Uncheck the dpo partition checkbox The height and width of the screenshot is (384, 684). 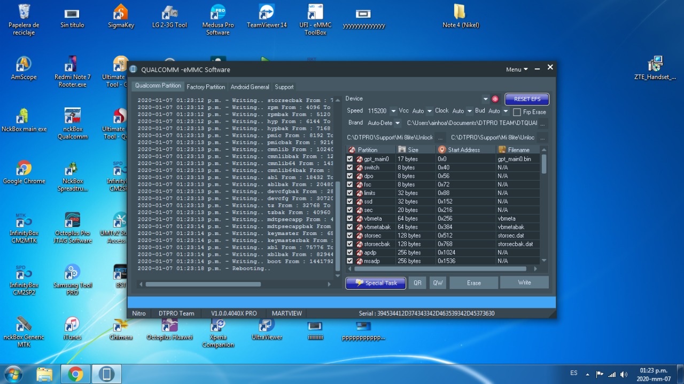(350, 176)
